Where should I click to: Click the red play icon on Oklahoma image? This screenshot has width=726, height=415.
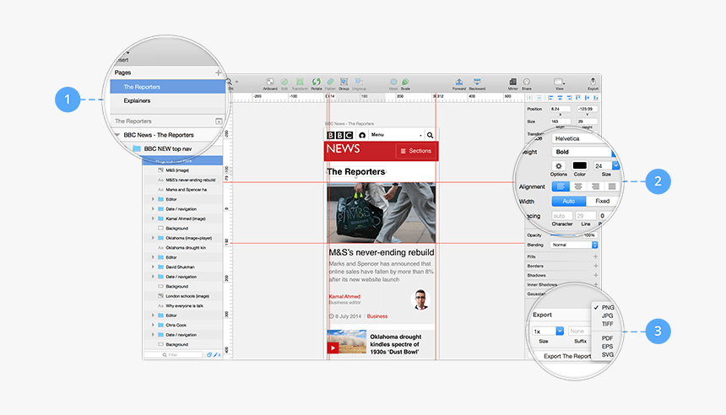(333, 348)
